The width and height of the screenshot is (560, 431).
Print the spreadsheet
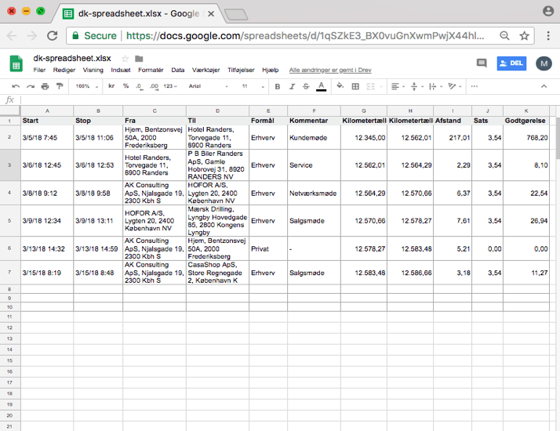tap(45, 86)
